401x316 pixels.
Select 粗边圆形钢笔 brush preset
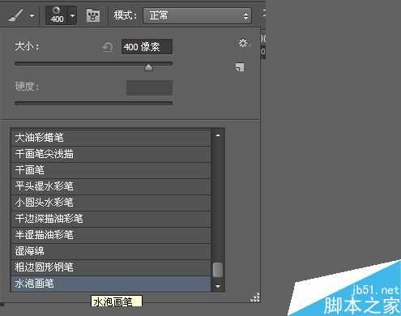(111, 267)
